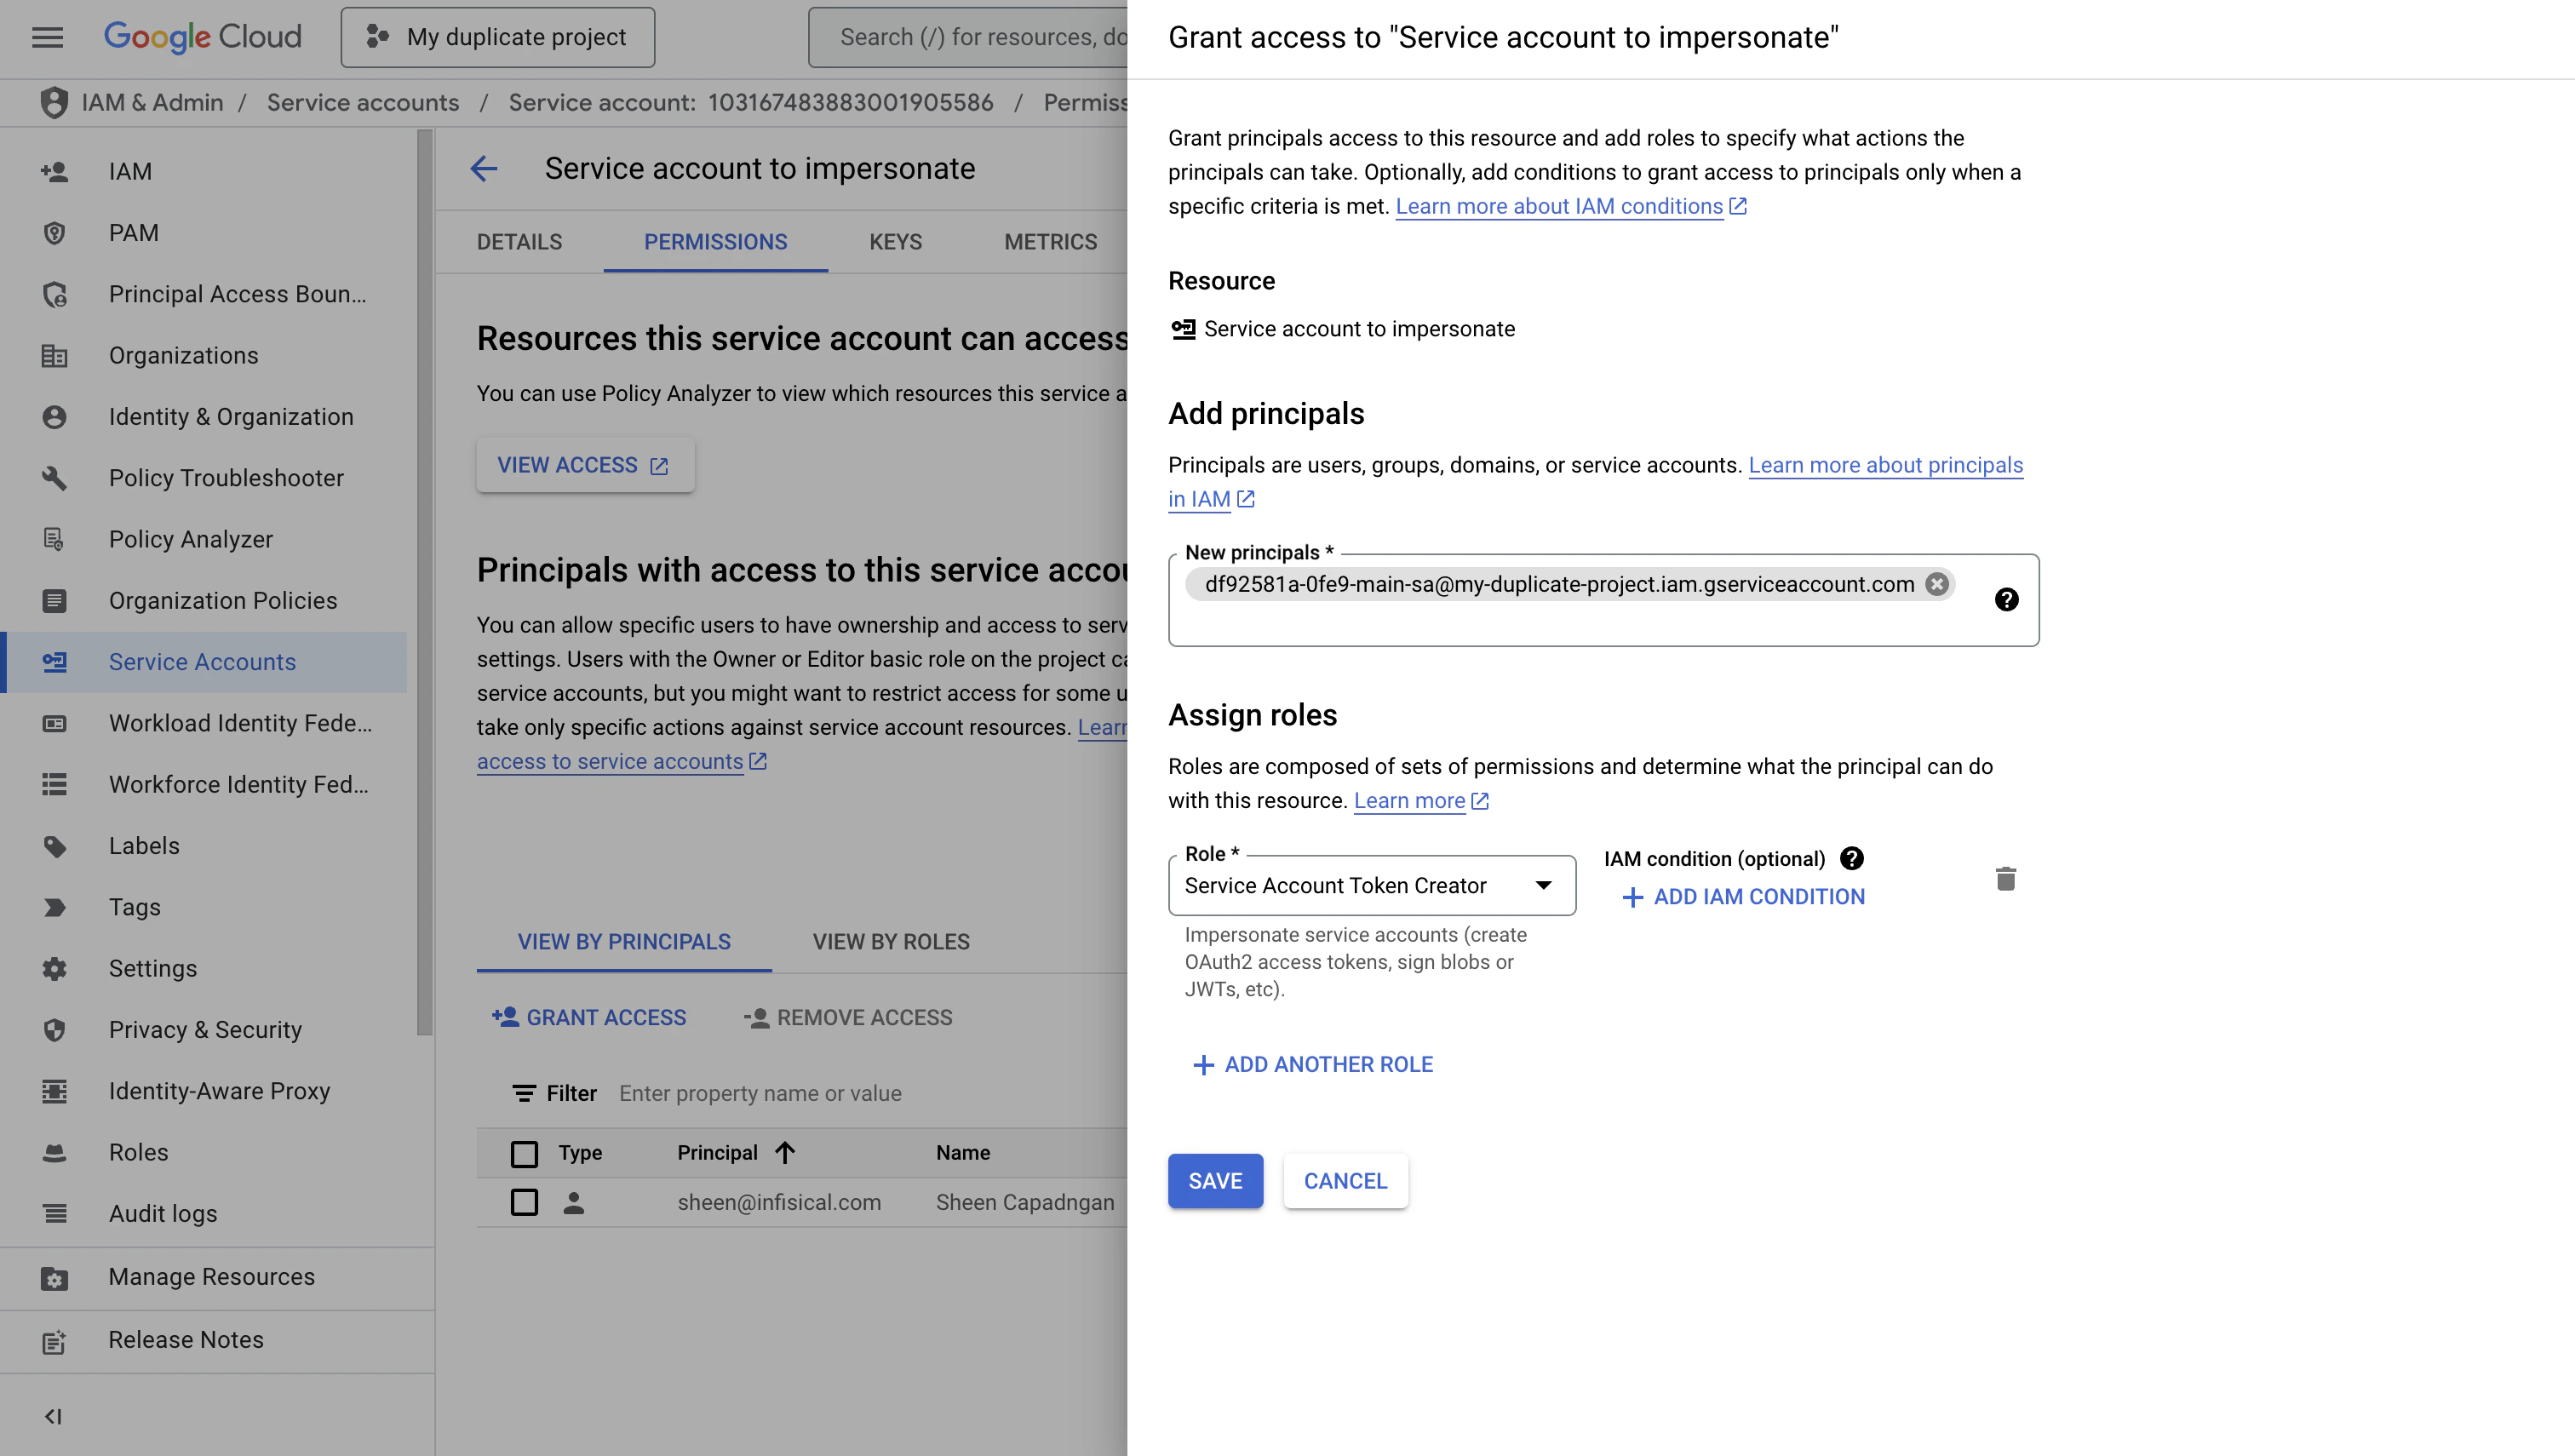2575x1456 pixels.
Task: Click the Policy Troubleshooter wrench icon
Action: pos(55,478)
